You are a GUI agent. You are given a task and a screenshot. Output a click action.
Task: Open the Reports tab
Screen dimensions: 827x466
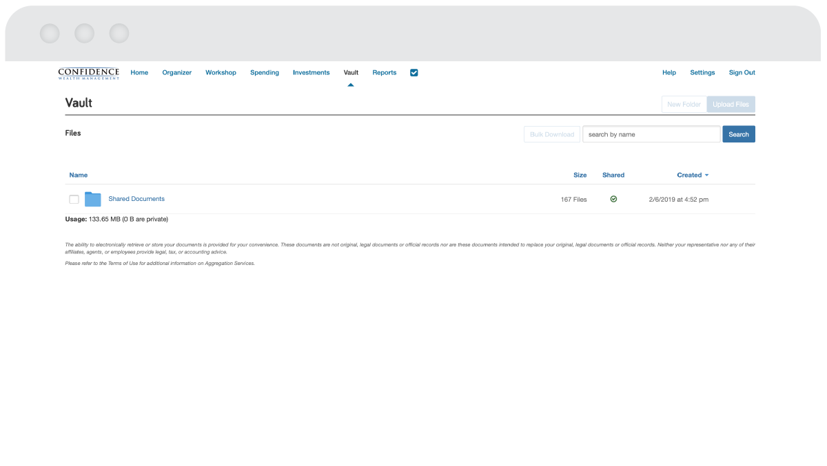click(x=385, y=72)
